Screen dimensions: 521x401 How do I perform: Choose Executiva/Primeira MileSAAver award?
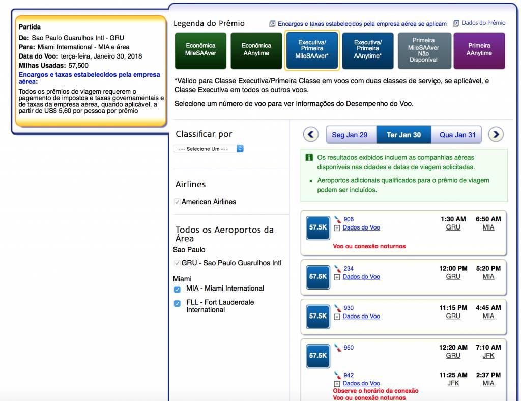click(x=312, y=50)
